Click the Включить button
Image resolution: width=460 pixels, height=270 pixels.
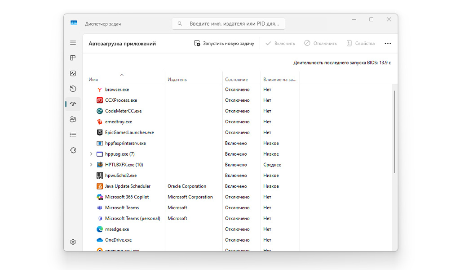coord(280,44)
